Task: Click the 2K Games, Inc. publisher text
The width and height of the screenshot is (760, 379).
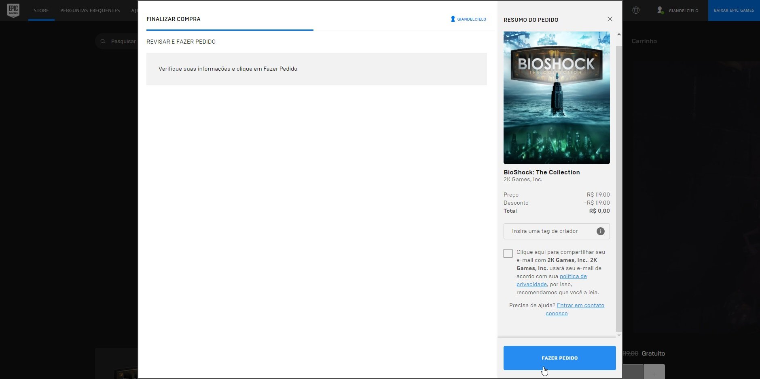Action: (523, 179)
